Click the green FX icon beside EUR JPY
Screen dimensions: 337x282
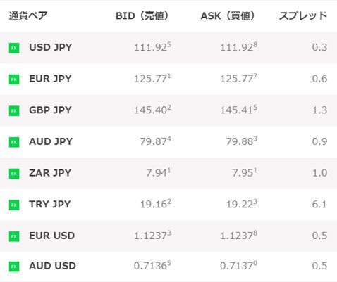(x=14, y=79)
